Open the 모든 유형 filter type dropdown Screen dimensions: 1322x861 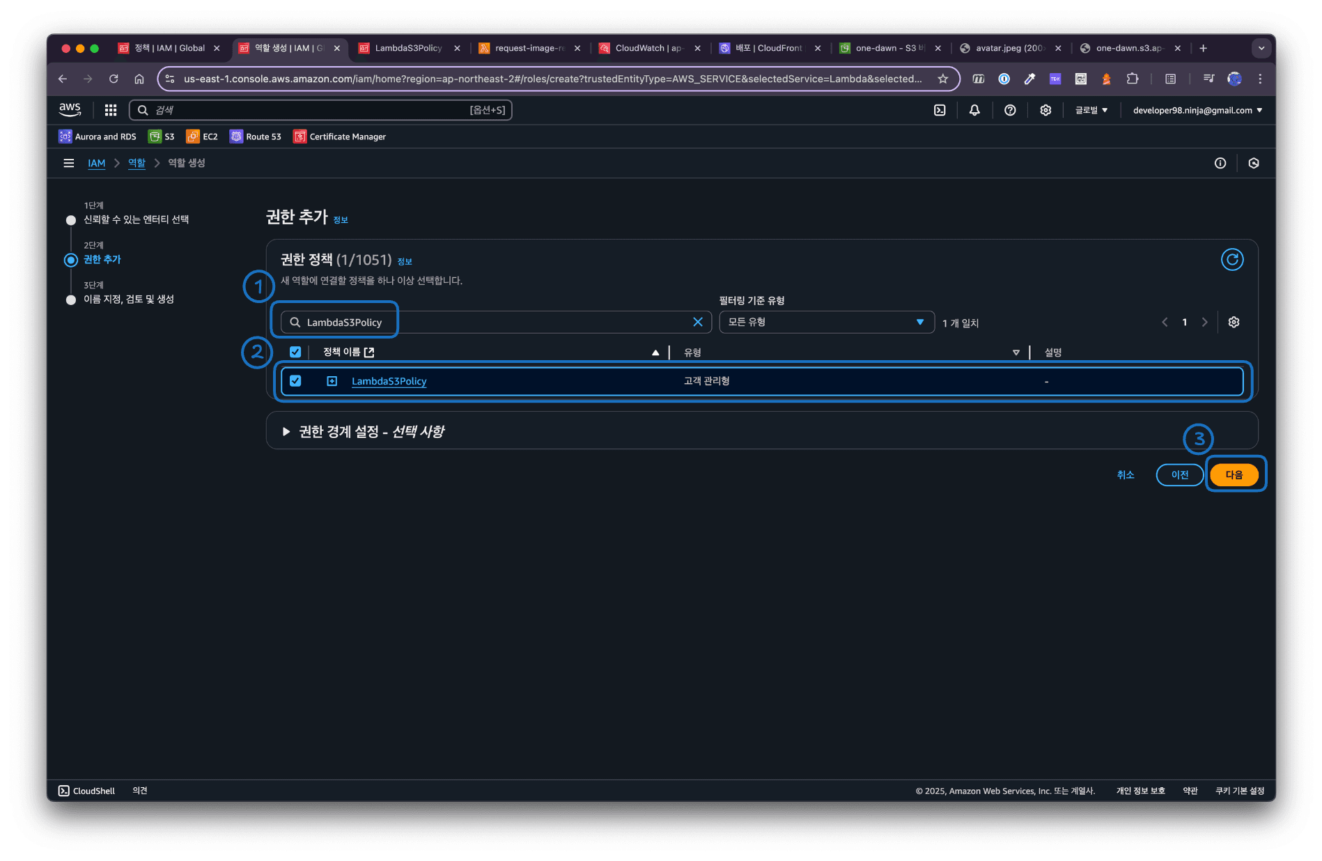[x=827, y=322]
